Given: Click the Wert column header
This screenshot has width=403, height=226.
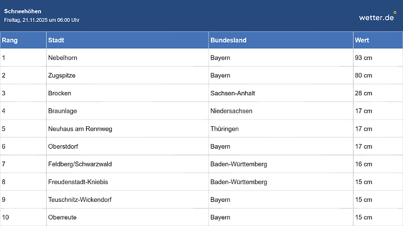Looking at the screenshot, I should (x=362, y=40).
